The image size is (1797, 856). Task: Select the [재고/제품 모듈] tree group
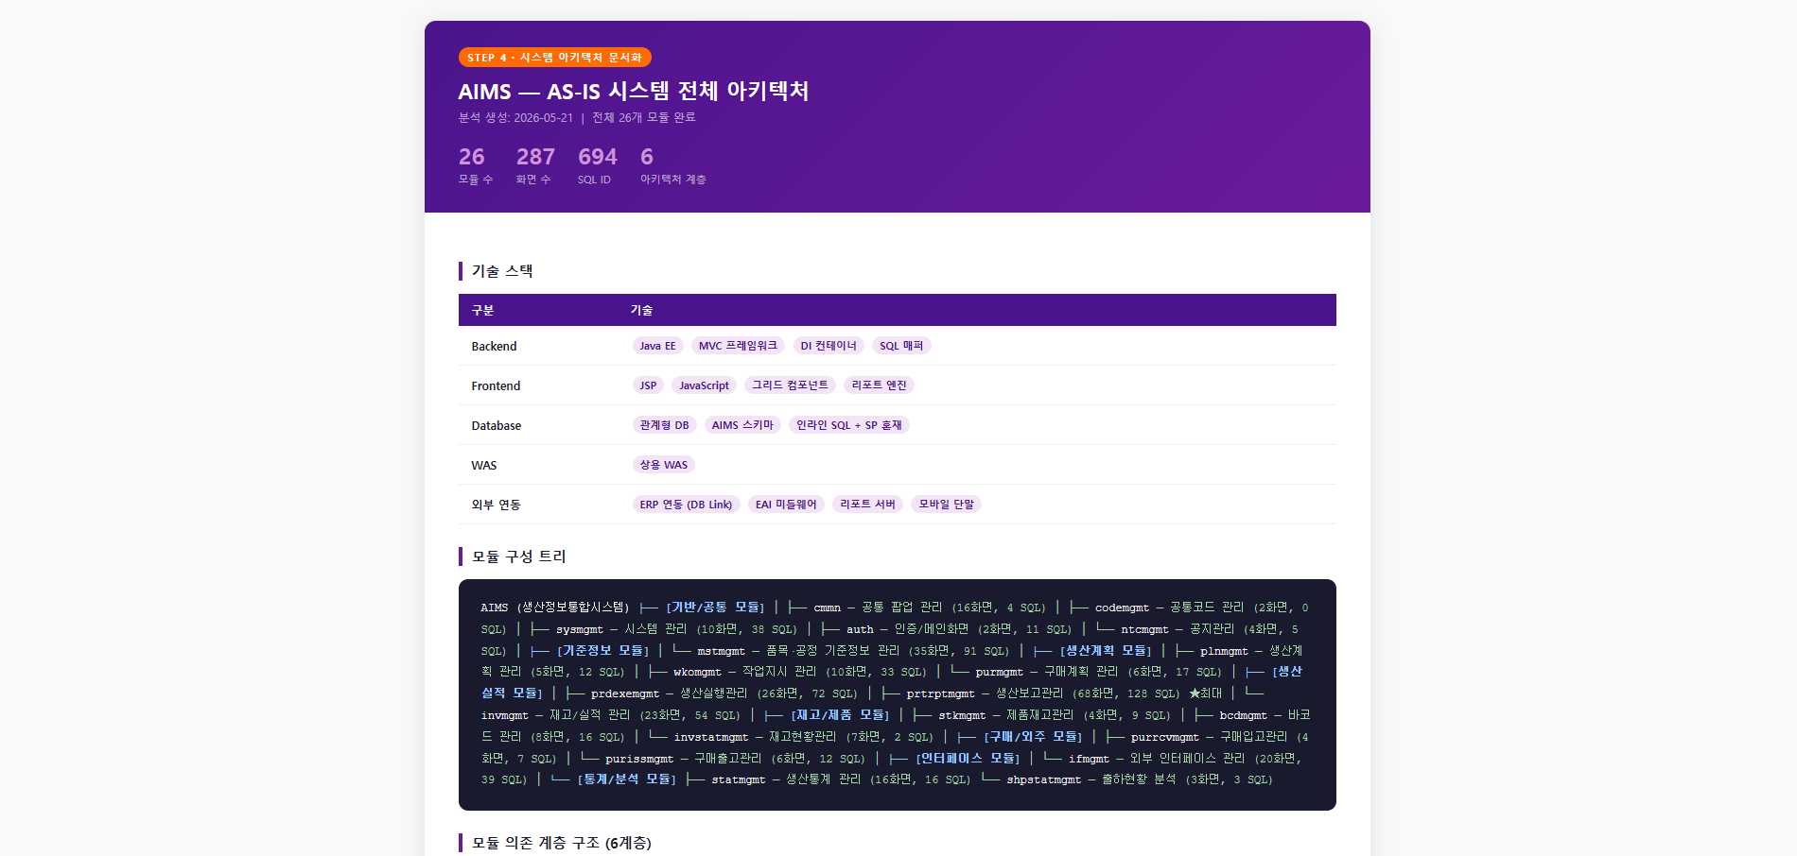tap(840, 715)
